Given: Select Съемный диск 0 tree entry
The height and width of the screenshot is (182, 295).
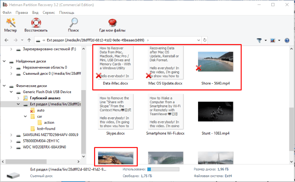Looking at the screenshot, I should click(52, 74).
